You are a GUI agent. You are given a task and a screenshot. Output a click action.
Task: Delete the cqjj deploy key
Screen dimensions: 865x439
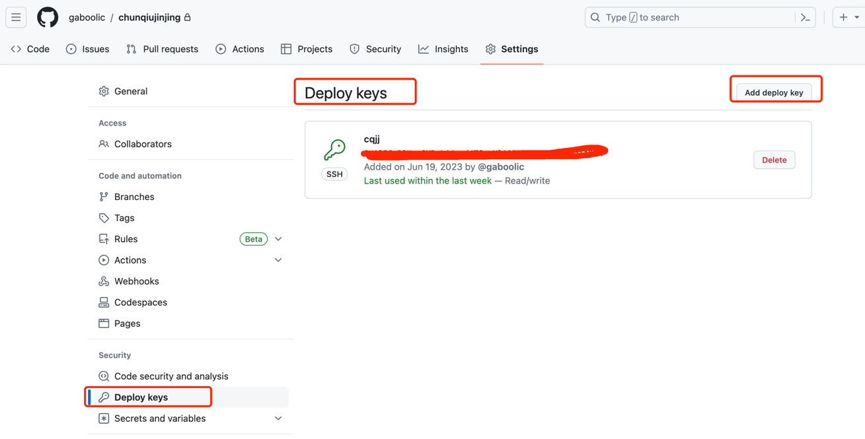(x=774, y=160)
